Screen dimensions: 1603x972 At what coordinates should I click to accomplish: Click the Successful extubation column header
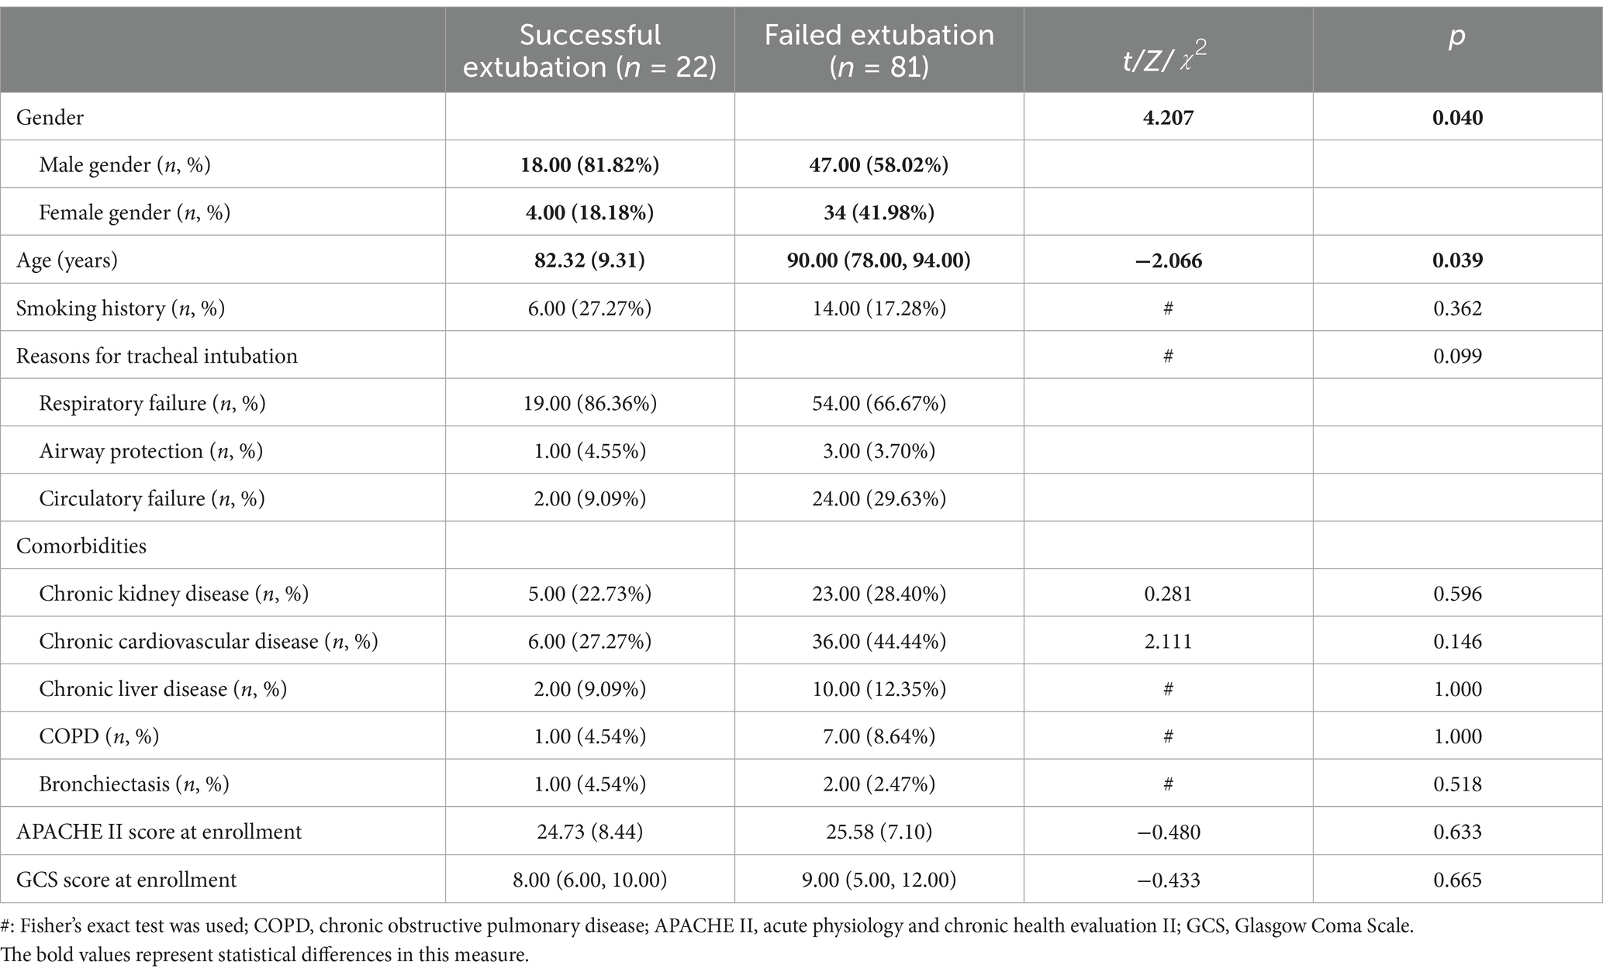(x=589, y=51)
